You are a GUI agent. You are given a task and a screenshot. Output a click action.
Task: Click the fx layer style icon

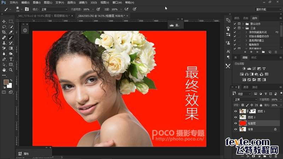[x=248, y=156]
